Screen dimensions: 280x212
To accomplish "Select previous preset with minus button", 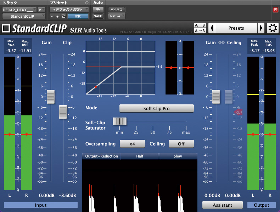I will [x=52, y=16].
